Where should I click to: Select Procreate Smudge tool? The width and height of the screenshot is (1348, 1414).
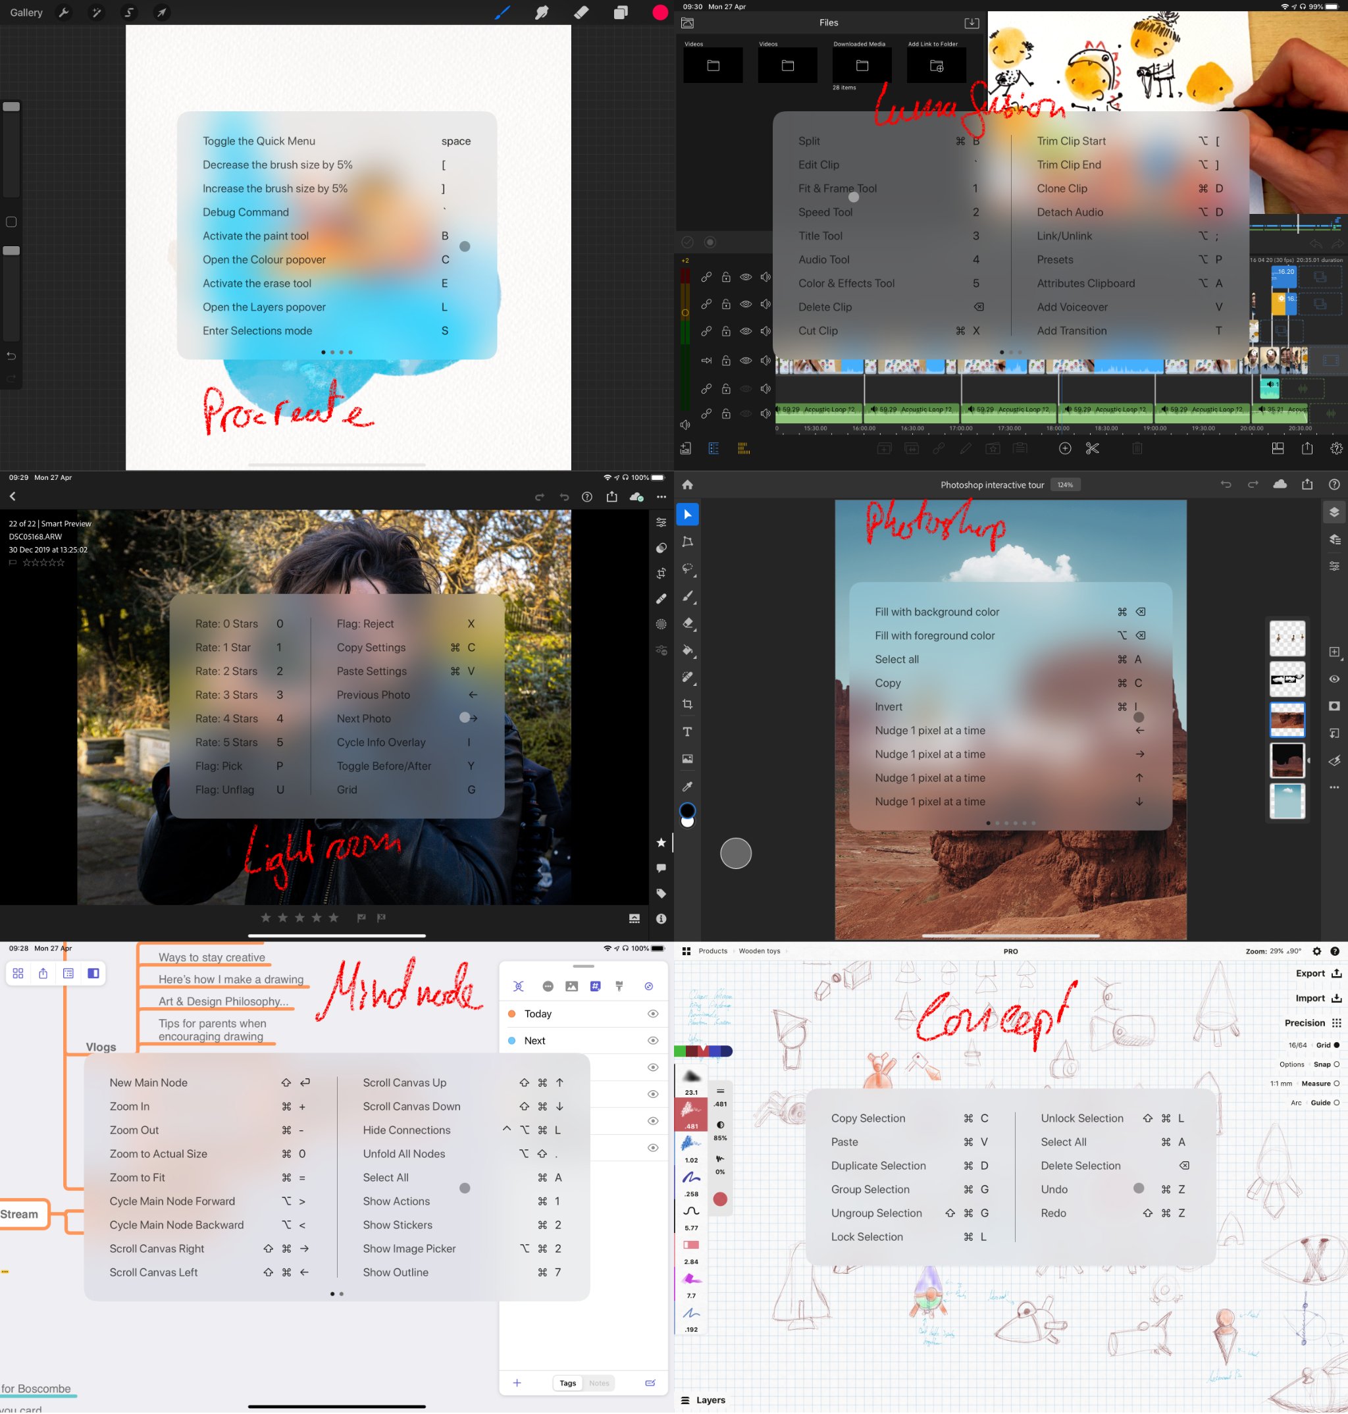tap(542, 13)
